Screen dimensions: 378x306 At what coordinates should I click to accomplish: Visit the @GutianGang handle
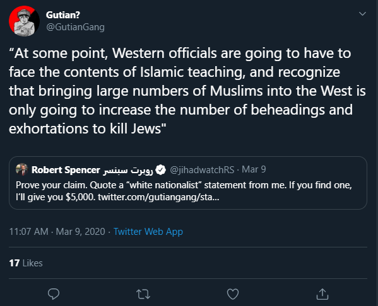coord(75,27)
